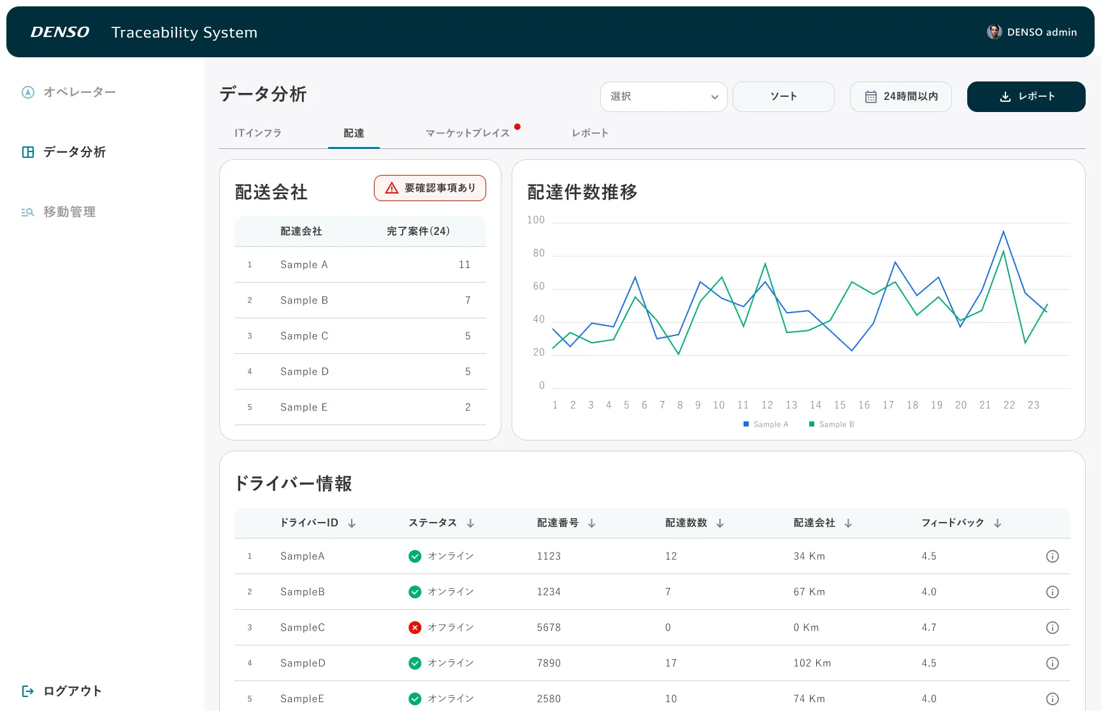Click the data analysis grid icon

coord(28,152)
